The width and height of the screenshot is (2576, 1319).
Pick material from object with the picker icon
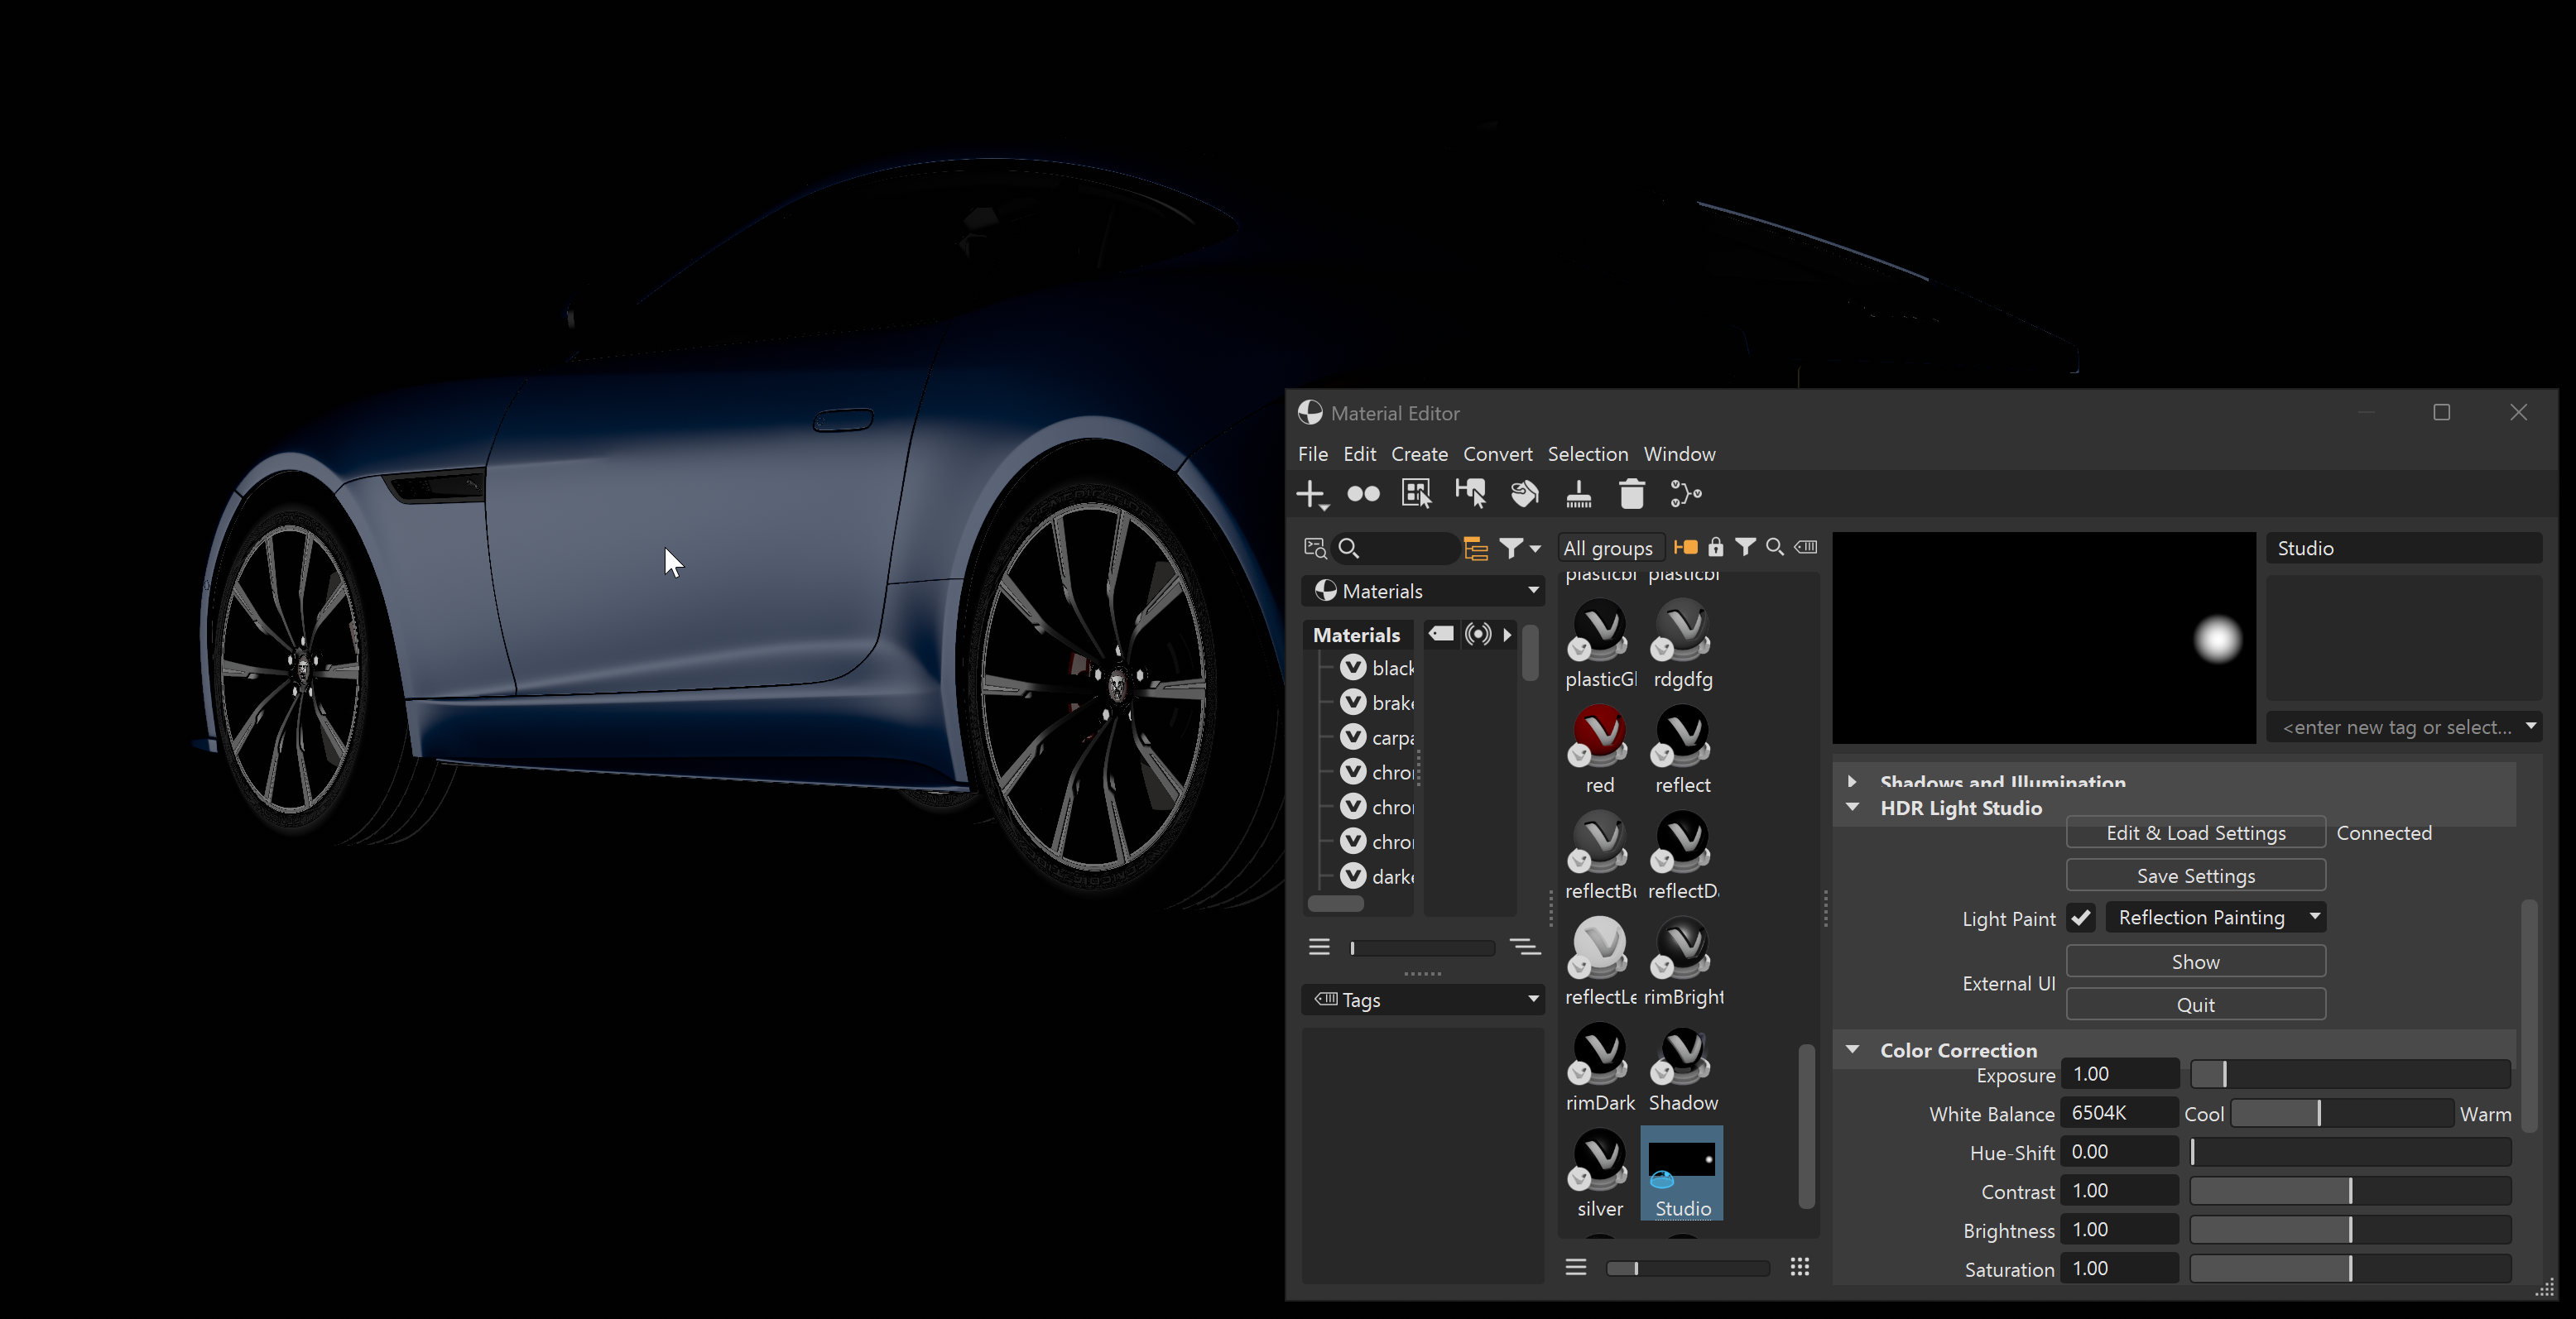(1472, 493)
